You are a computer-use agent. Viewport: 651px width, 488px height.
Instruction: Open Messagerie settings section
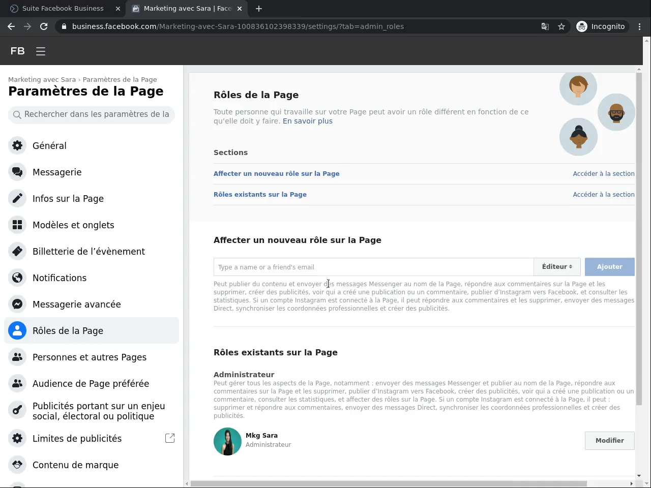pos(92,172)
